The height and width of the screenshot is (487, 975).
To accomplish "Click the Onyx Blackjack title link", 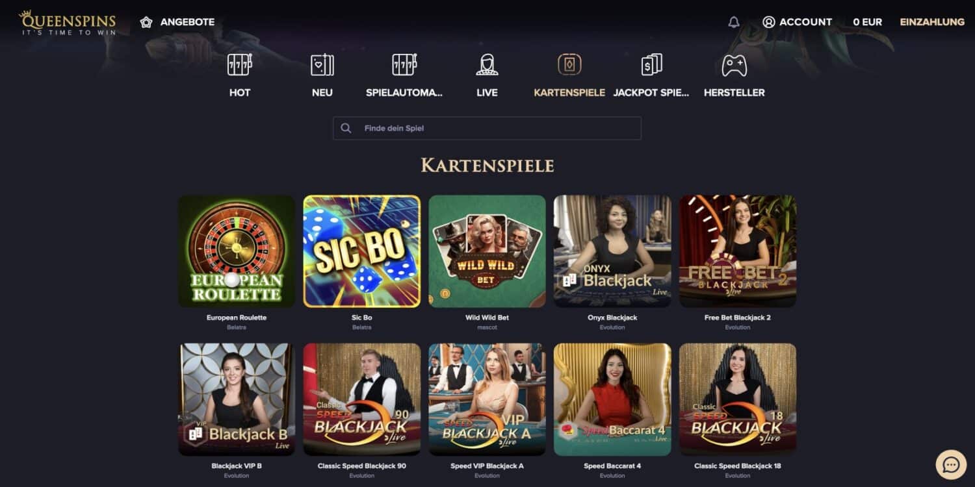I will click(612, 318).
